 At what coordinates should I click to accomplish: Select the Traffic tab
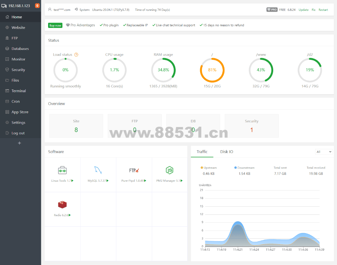(202, 152)
